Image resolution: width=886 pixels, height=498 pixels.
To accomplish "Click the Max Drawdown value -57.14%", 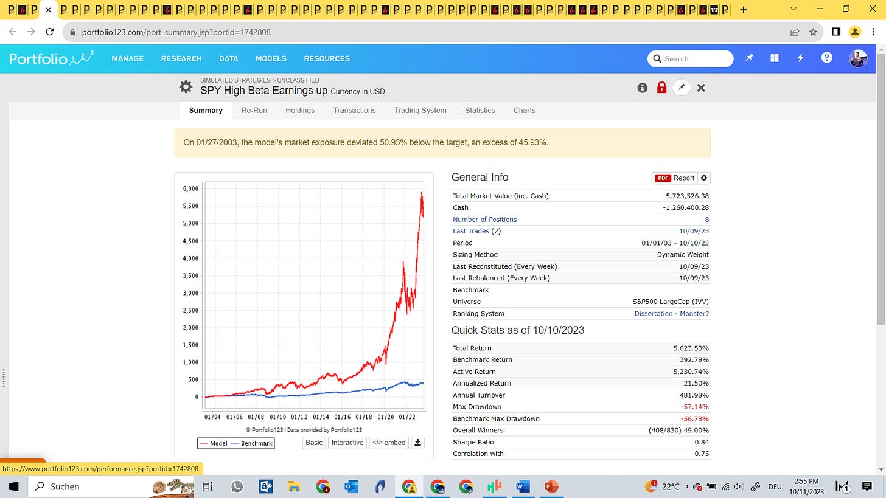I will 694,407.
